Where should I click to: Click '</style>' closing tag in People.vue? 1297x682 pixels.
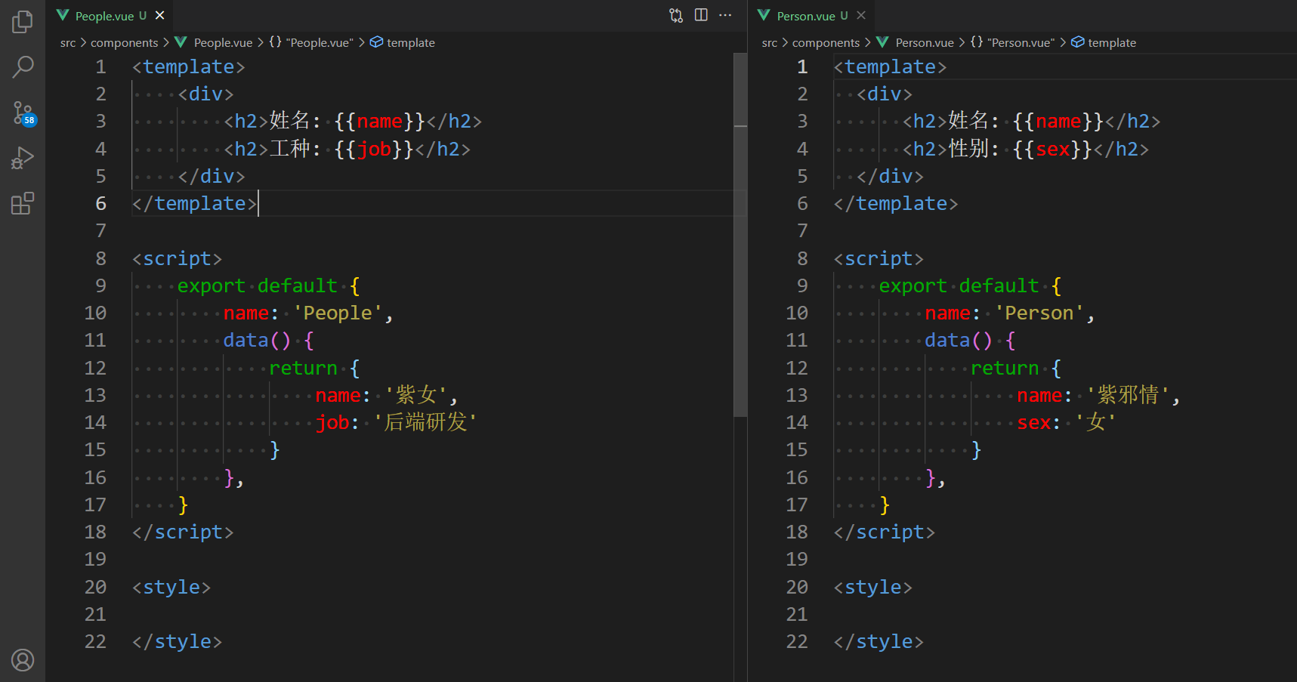click(x=178, y=642)
